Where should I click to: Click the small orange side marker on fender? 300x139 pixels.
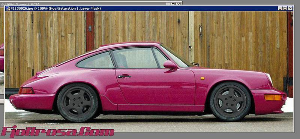pyautogui.click(x=202, y=78)
